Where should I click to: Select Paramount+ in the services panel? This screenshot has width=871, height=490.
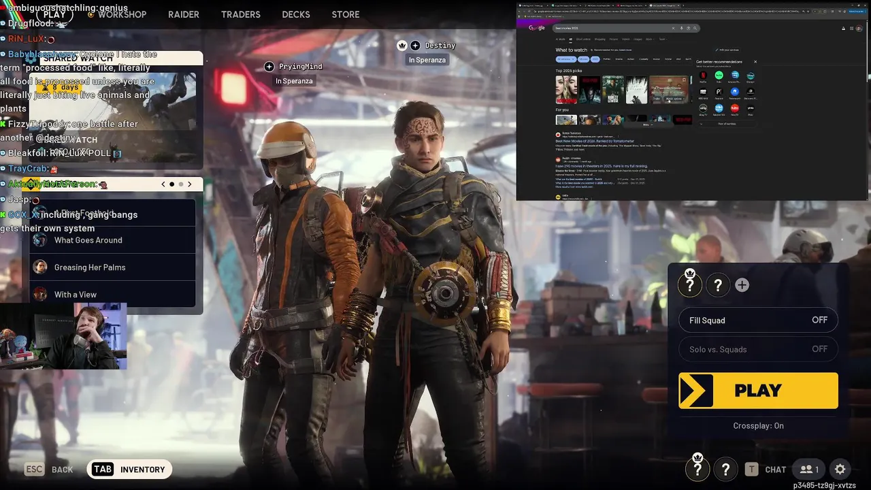[735, 92]
